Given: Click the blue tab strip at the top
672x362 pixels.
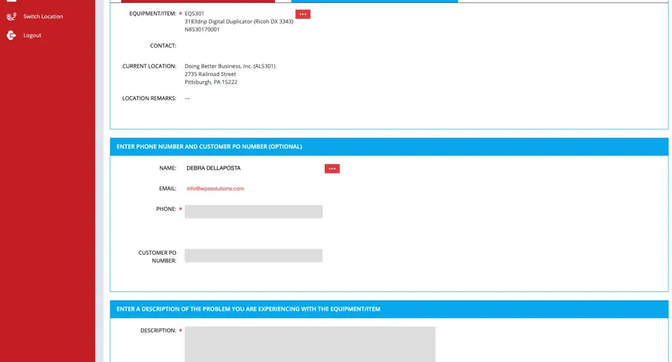Looking at the screenshot, I should coord(374,1).
